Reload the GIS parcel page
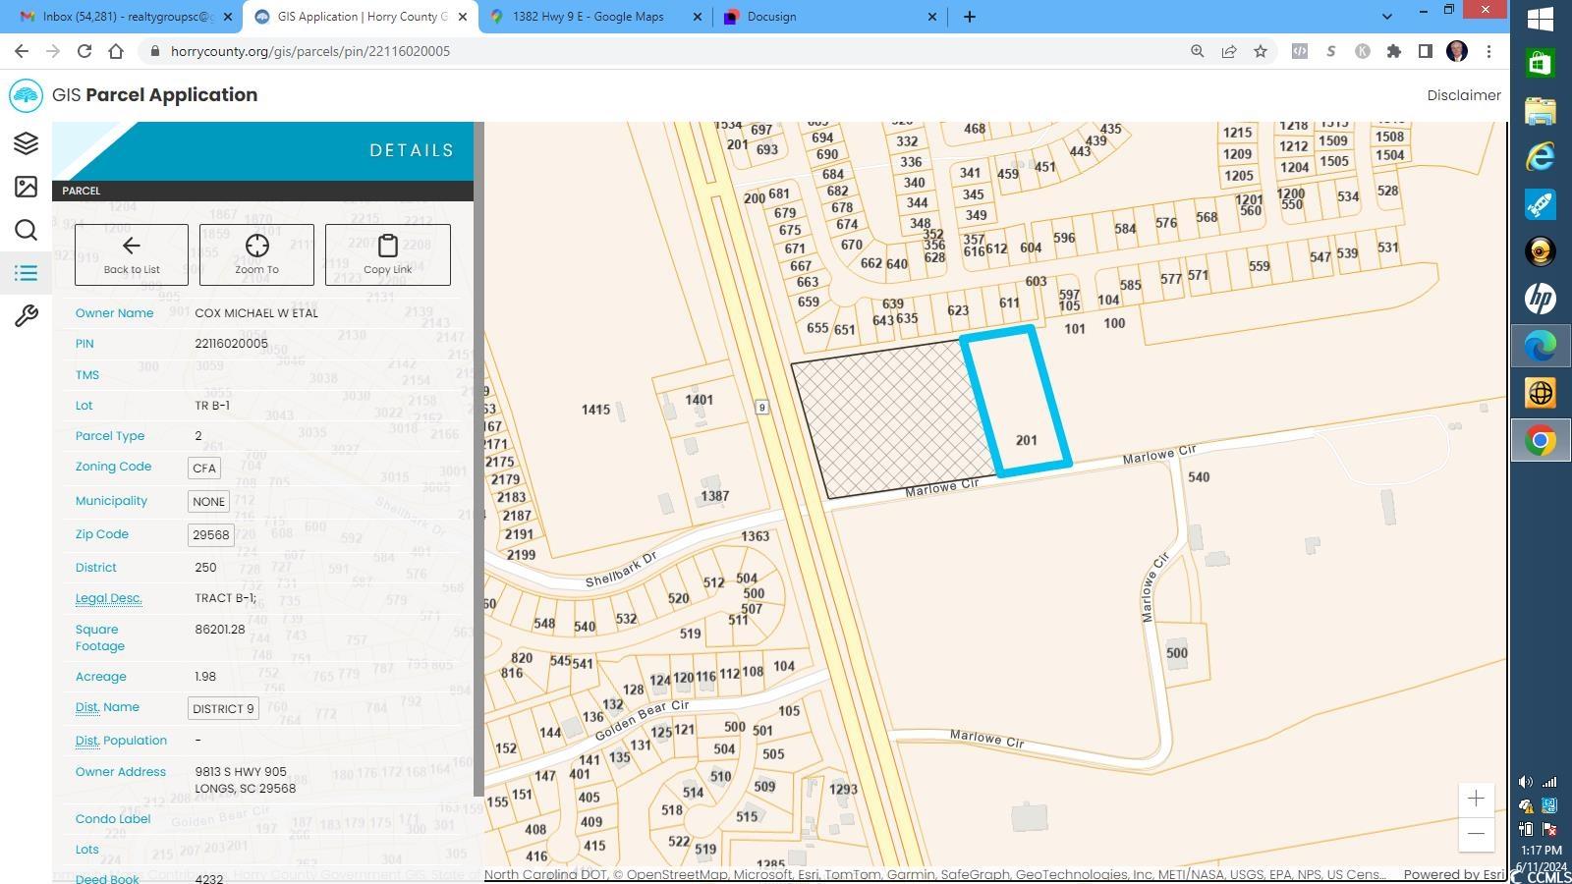Viewport: 1572px width, 884px height. (84, 51)
